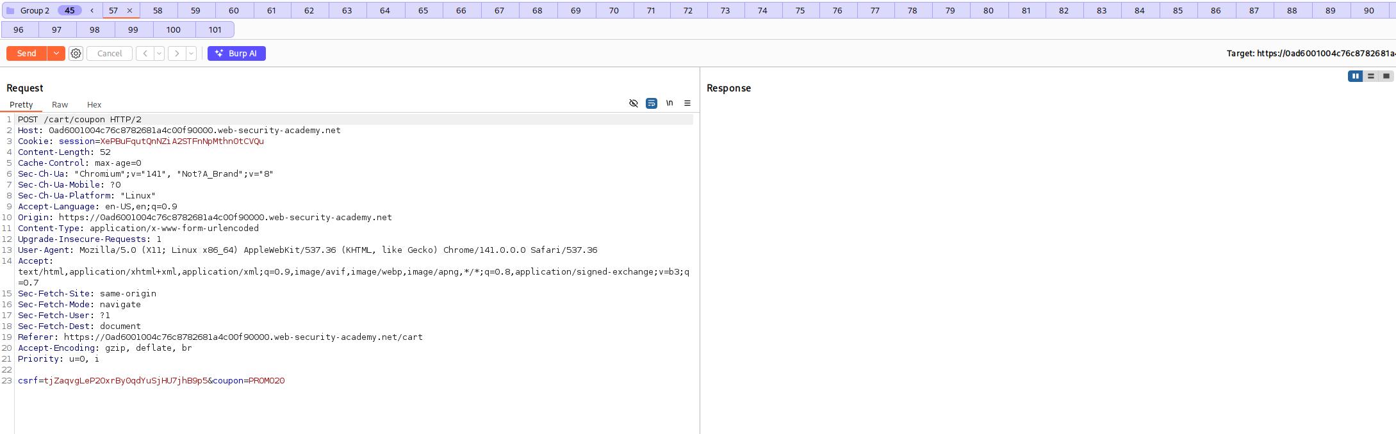Image resolution: width=1396 pixels, height=434 pixels.
Task: Open Request editor hamburger options menu
Action: click(x=687, y=103)
